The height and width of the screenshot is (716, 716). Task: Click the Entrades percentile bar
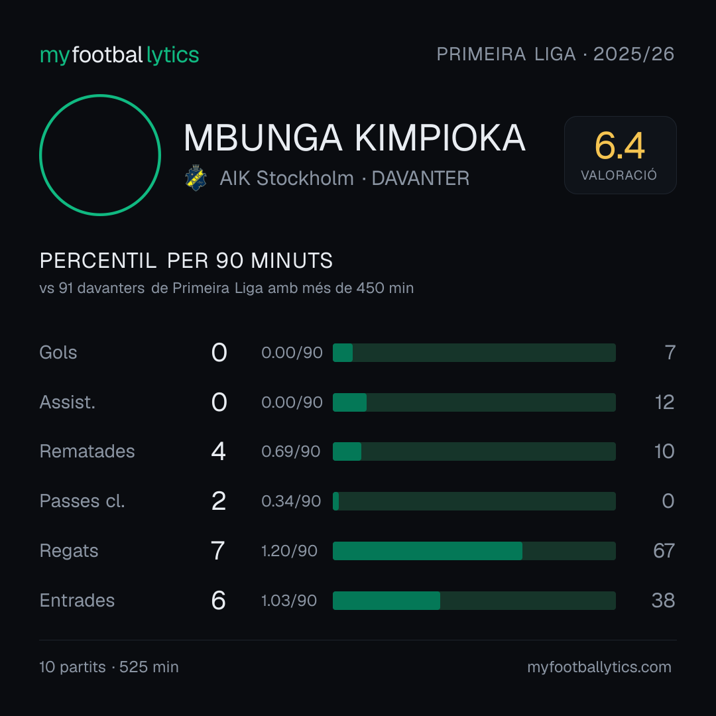coord(474,601)
